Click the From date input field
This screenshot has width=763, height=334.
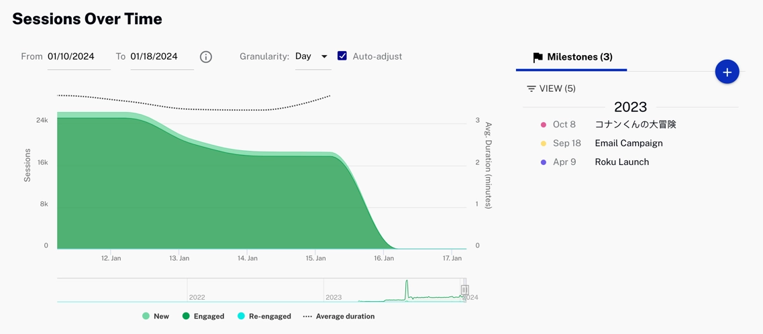78,57
